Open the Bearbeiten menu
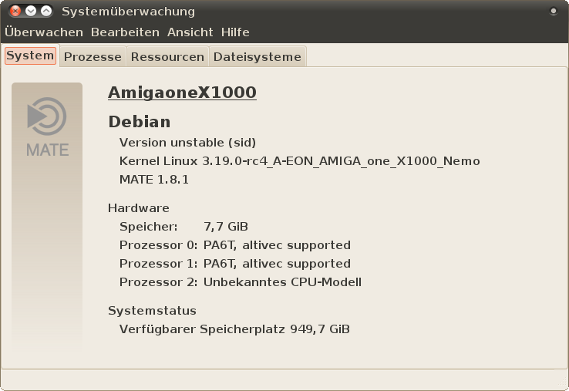 125,32
